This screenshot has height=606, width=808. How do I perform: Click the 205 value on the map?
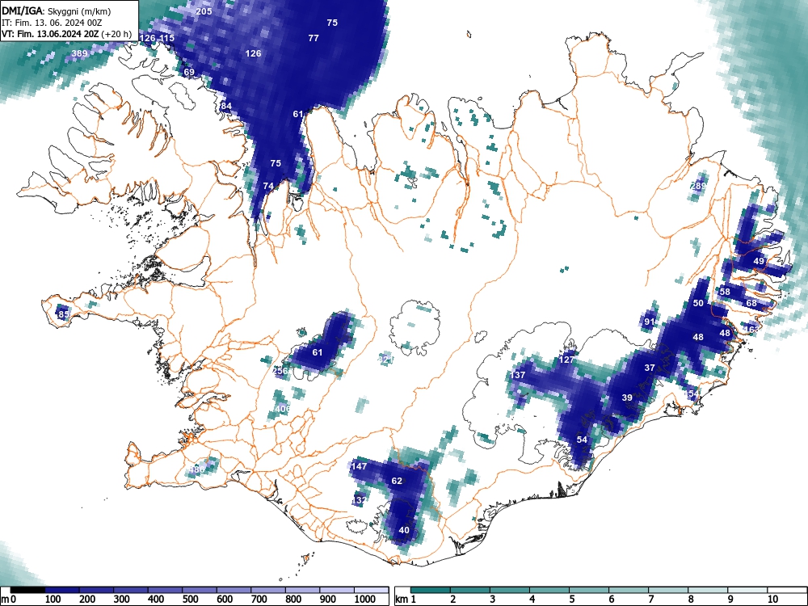click(x=204, y=11)
